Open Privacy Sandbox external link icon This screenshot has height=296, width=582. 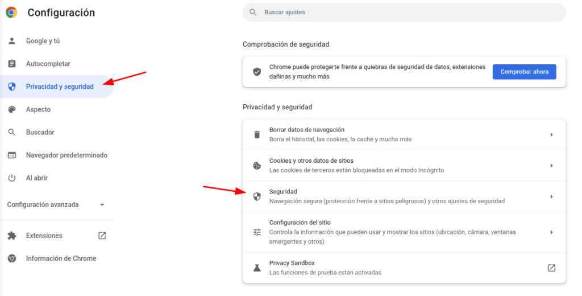click(551, 268)
